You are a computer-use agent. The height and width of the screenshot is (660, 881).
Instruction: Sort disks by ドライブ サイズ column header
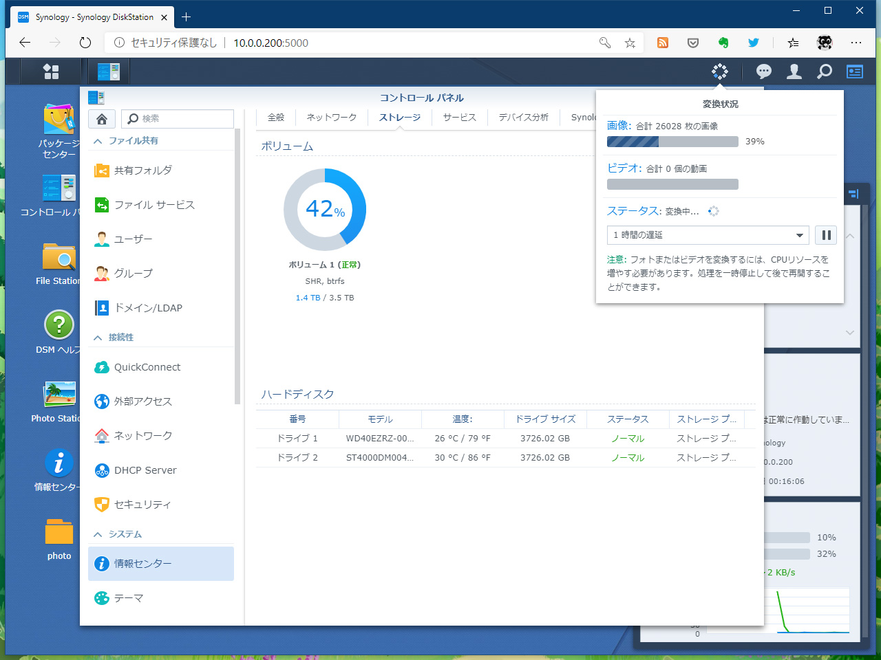click(x=545, y=419)
